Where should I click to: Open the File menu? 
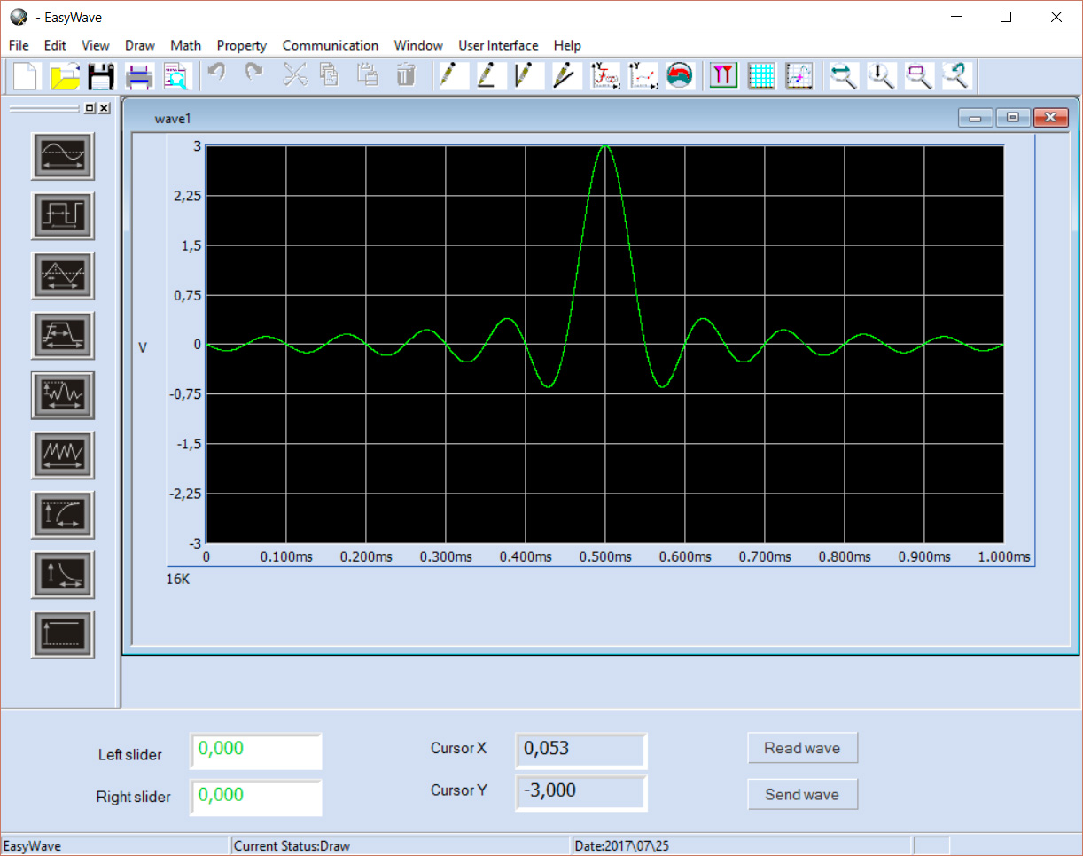coord(19,45)
